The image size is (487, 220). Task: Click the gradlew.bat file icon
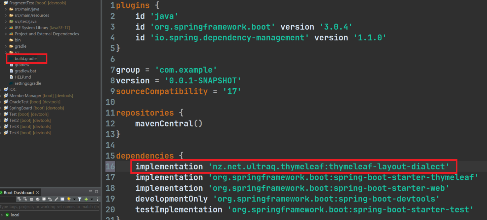point(11,71)
